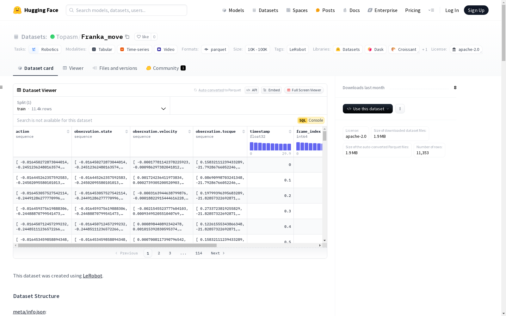Go to page 3 of viewer
Screen dimensions: 506x316
(x=170, y=253)
